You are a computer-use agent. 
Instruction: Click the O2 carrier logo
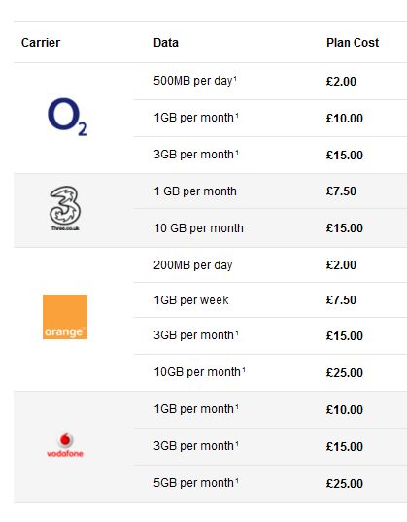(68, 117)
